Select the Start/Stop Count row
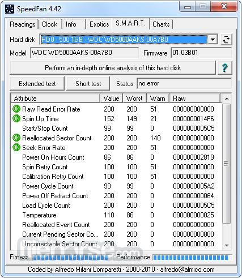Image resolution: width=242 pixels, height=278 pixels. 116,129
